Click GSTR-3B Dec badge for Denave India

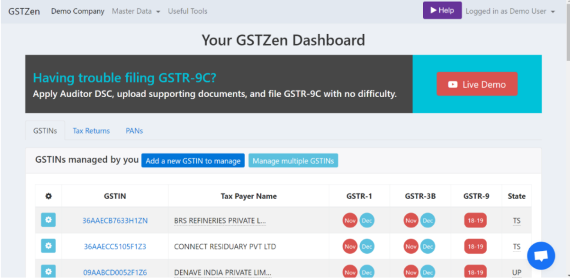(427, 272)
